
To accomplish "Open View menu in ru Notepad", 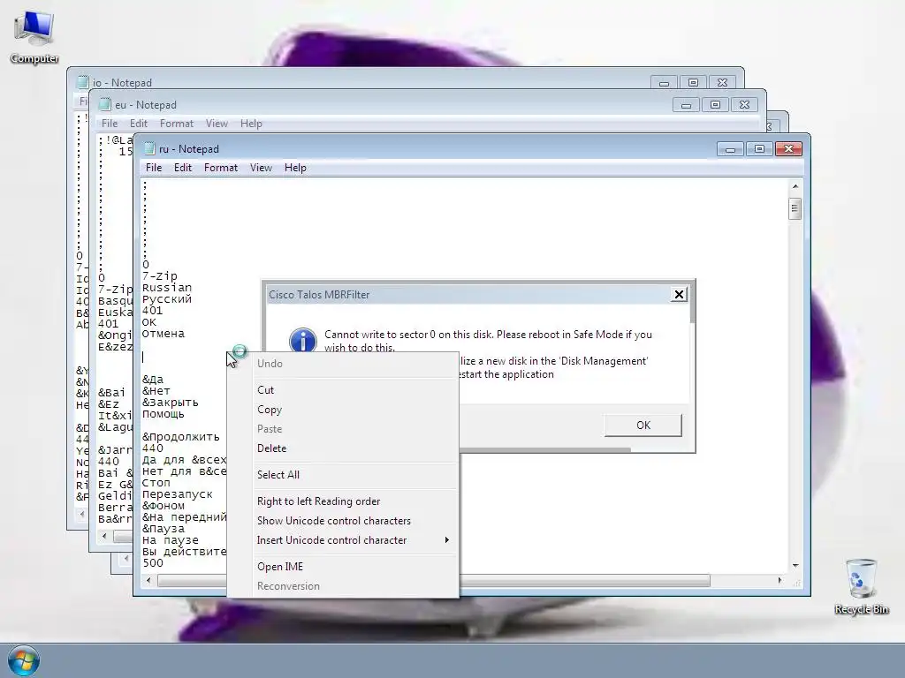I will point(261,168).
